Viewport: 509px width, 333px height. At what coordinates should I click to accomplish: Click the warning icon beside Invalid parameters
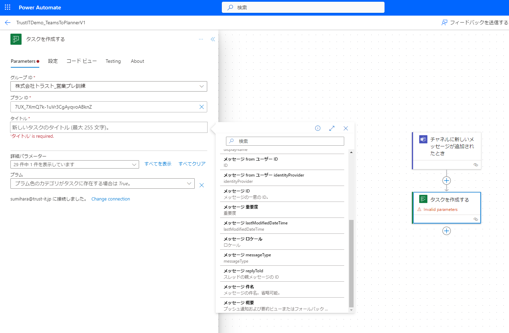[419, 210]
